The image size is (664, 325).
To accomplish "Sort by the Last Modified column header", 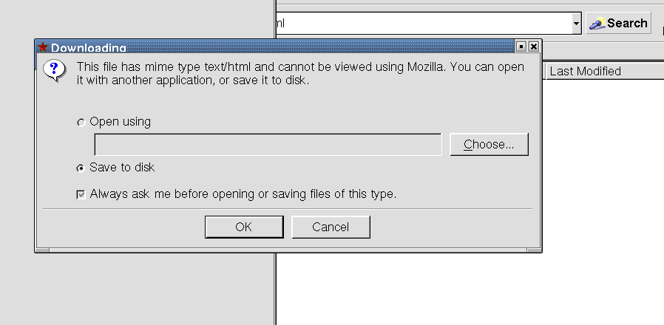I will click(x=603, y=72).
